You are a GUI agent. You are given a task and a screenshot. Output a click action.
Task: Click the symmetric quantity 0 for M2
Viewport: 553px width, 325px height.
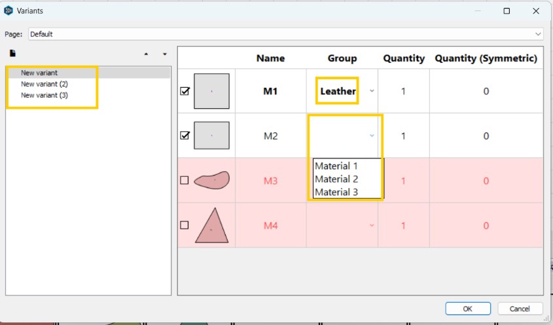486,136
